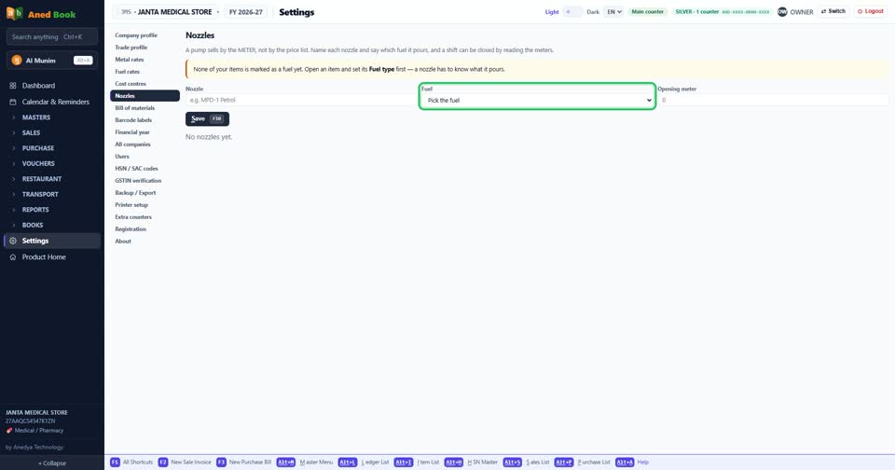
Task: Open Cost centres settings page
Action: click(145, 83)
